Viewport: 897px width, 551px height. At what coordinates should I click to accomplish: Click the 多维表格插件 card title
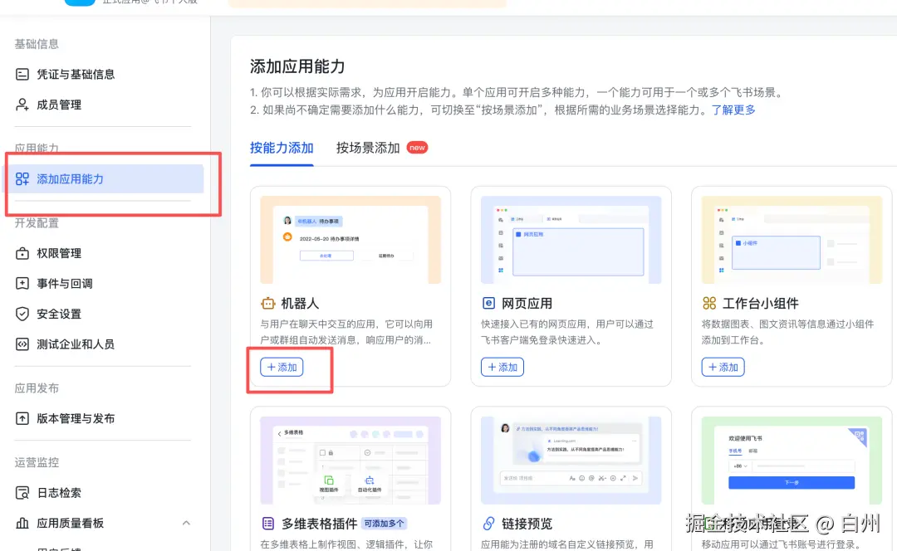point(319,524)
